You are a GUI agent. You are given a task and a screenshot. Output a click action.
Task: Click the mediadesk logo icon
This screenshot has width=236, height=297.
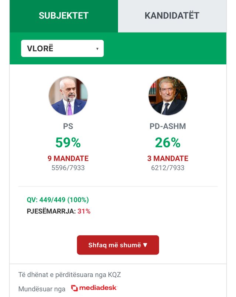pos(74,288)
